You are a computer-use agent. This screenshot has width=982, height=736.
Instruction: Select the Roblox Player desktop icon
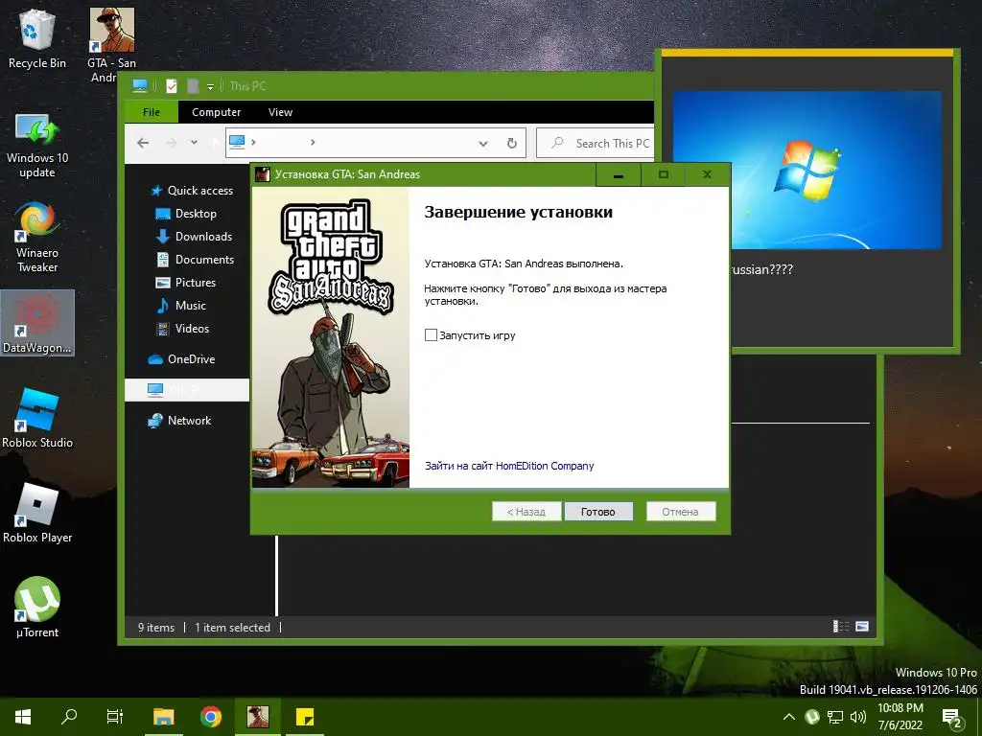tap(37, 513)
